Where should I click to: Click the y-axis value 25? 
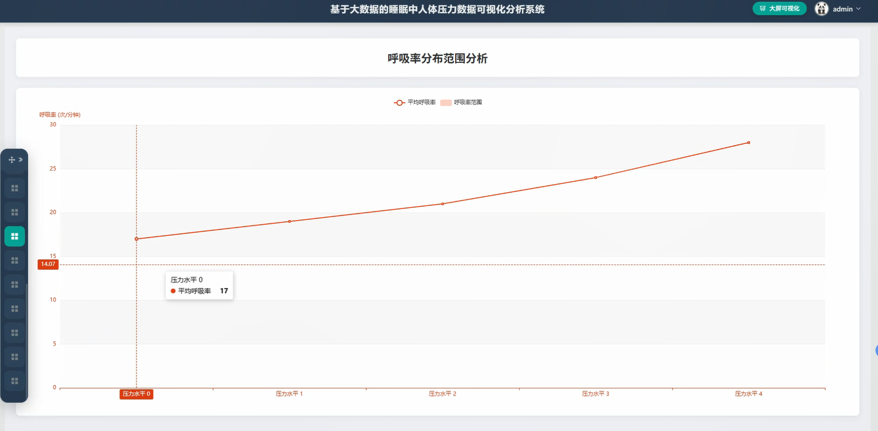click(x=53, y=169)
